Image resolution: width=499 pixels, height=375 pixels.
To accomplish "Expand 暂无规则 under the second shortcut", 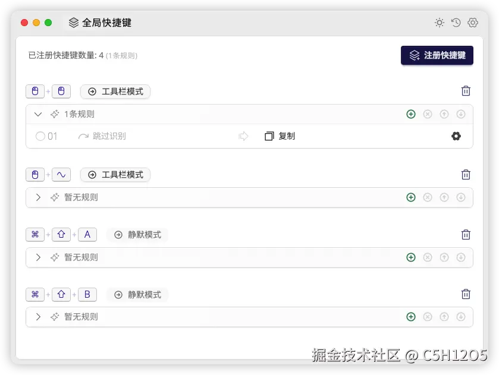I will click(38, 197).
